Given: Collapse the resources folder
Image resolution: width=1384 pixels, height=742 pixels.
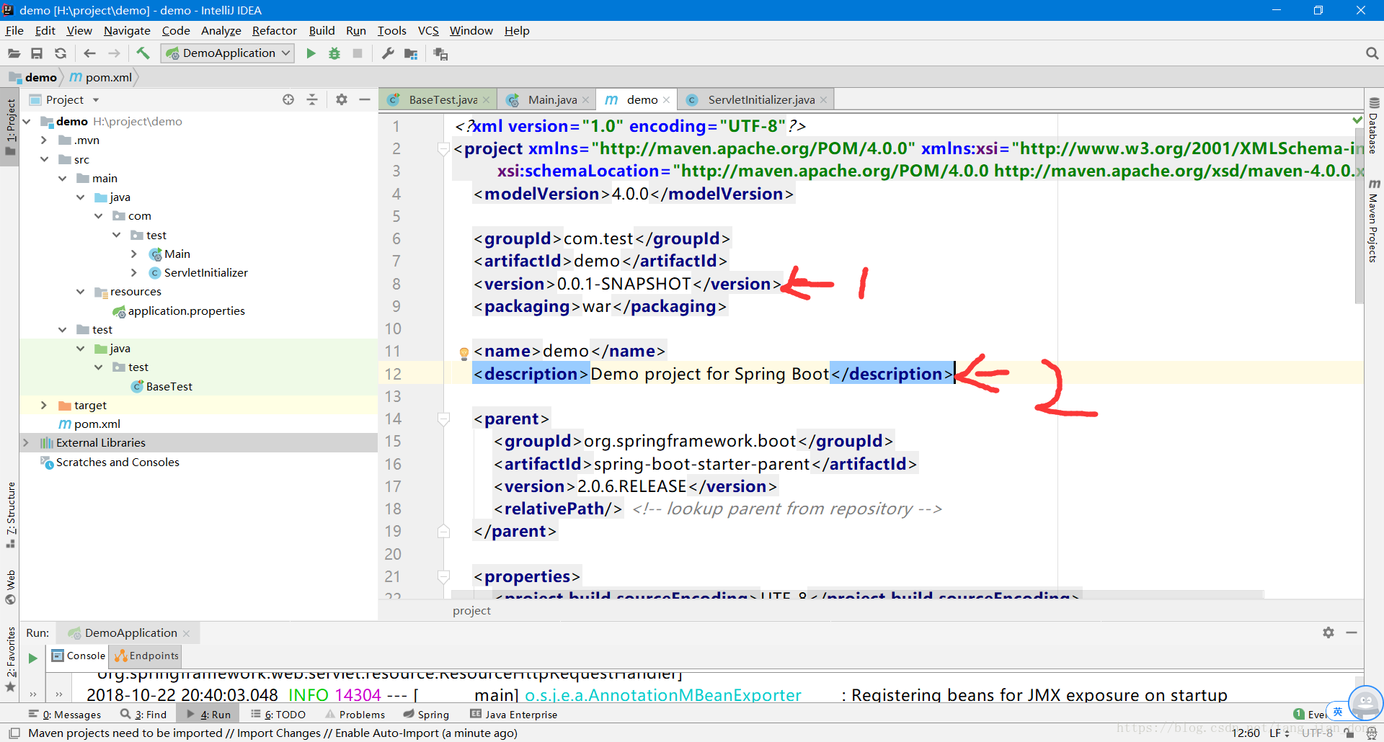Looking at the screenshot, I should click(81, 292).
